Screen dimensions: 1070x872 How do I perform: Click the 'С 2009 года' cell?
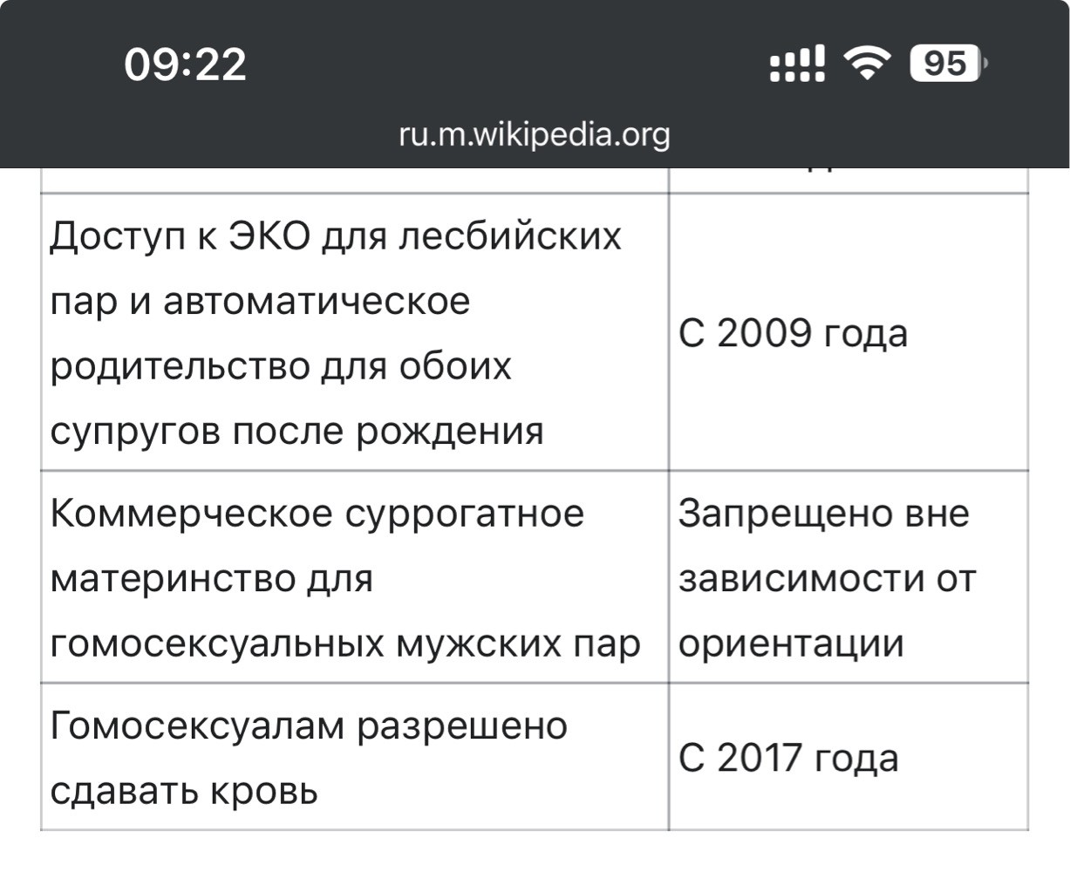click(x=849, y=332)
